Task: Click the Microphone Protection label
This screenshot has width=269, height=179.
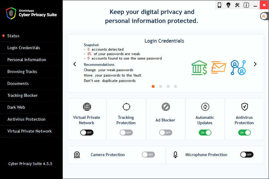Action: (206, 155)
